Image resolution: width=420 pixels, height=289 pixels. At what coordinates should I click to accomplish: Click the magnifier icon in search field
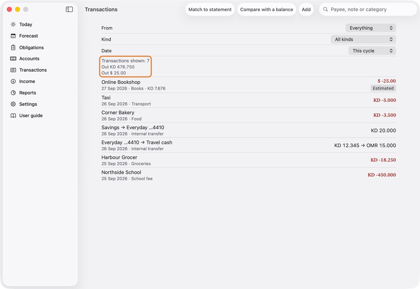[x=325, y=9]
